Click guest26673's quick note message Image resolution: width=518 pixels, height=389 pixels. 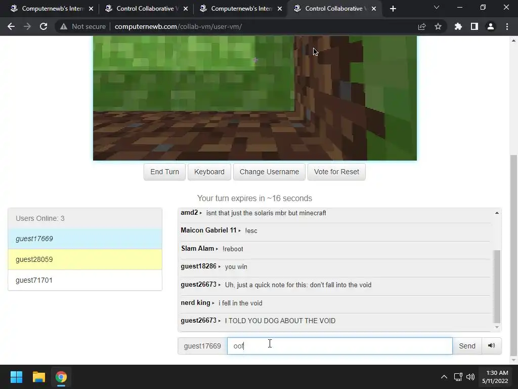pos(298,285)
